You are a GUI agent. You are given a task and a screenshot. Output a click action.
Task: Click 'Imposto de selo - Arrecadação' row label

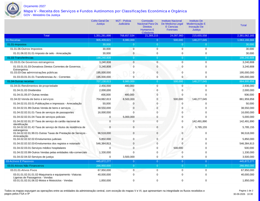(42, 53)
